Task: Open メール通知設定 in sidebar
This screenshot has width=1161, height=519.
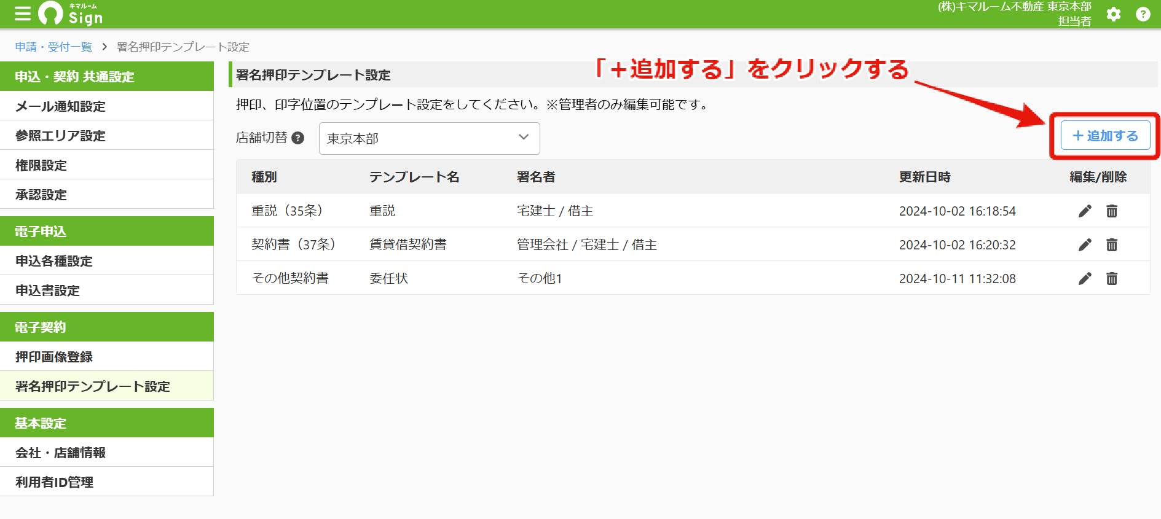Action: [107, 106]
